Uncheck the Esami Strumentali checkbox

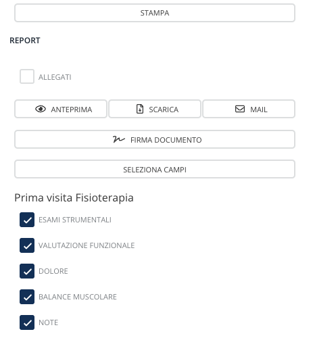coord(27,220)
